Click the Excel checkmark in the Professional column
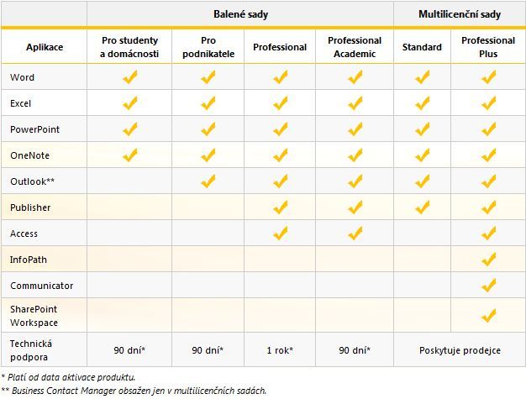Screen dimensions: 526x399 point(280,103)
